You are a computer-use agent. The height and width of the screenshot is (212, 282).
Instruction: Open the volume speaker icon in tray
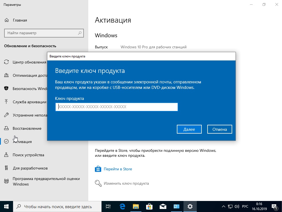click(x=237, y=207)
